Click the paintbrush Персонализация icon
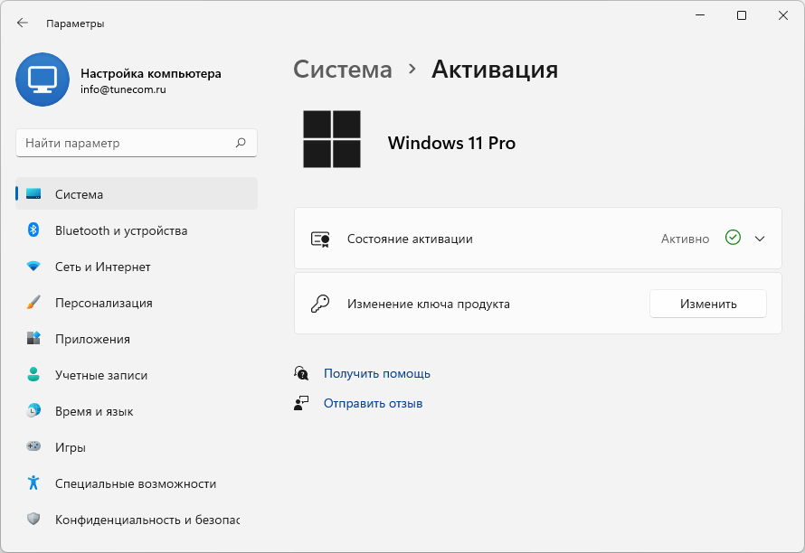The image size is (805, 553). [33, 302]
